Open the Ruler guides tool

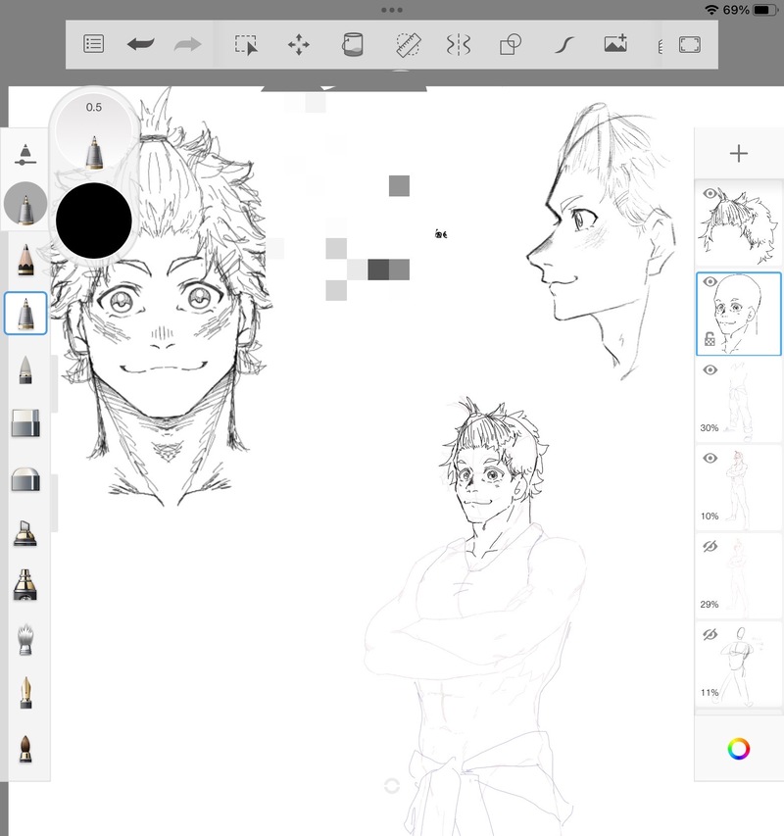tap(409, 45)
